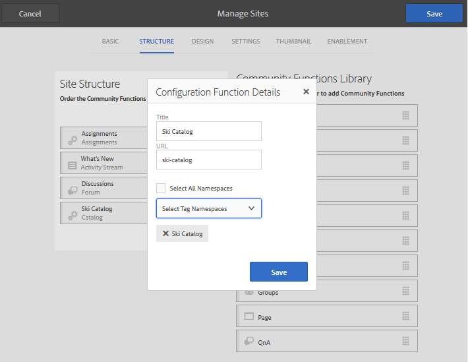Click Cancel in the top bar
Viewport: 468px width, 362px height.
pyautogui.click(x=30, y=14)
